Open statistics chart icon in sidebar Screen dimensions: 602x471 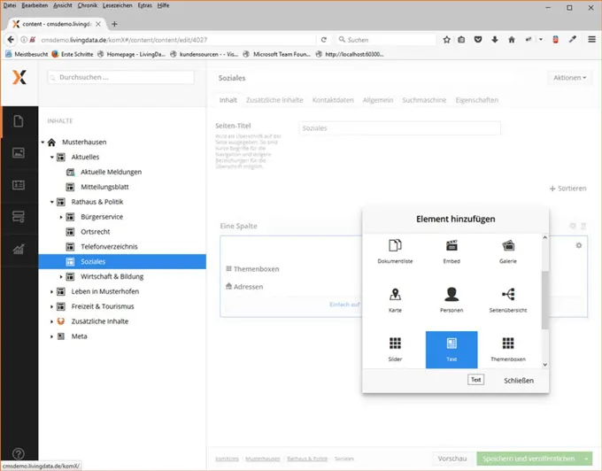tap(19, 249)
